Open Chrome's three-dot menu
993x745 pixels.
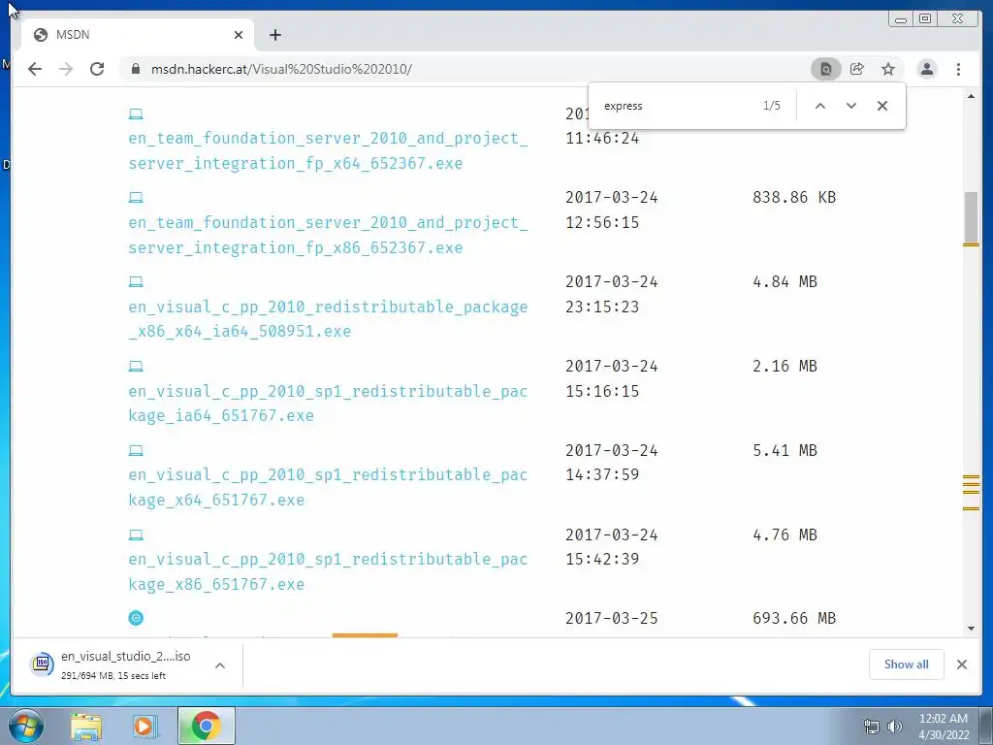[x=958, y=69]
